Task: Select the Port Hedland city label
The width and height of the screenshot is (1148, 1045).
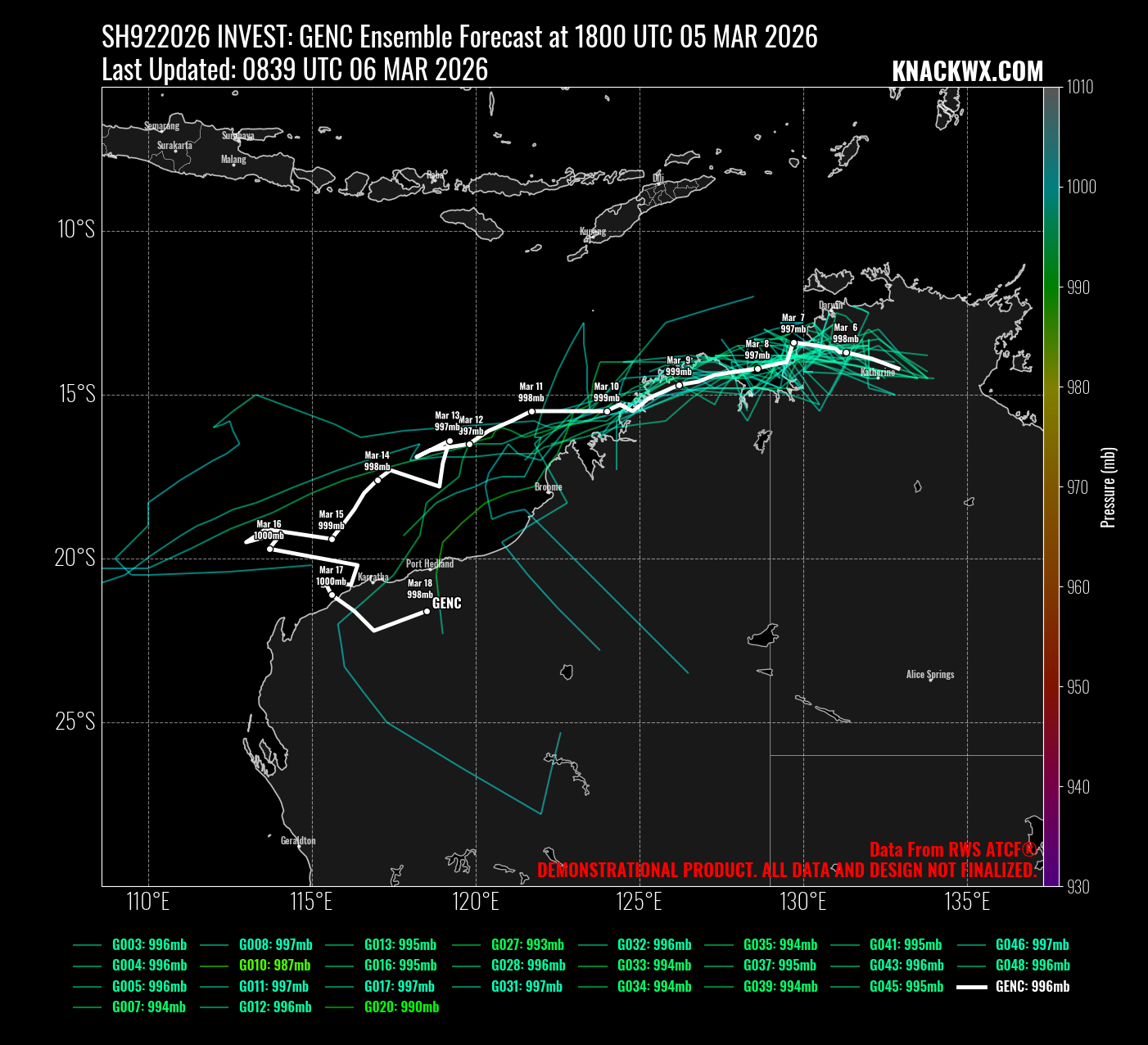Action: point(430,564)
